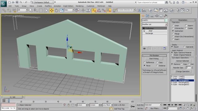Click the Pin Stack icon
Screen dimensions: 198x111
coord(144,48)
